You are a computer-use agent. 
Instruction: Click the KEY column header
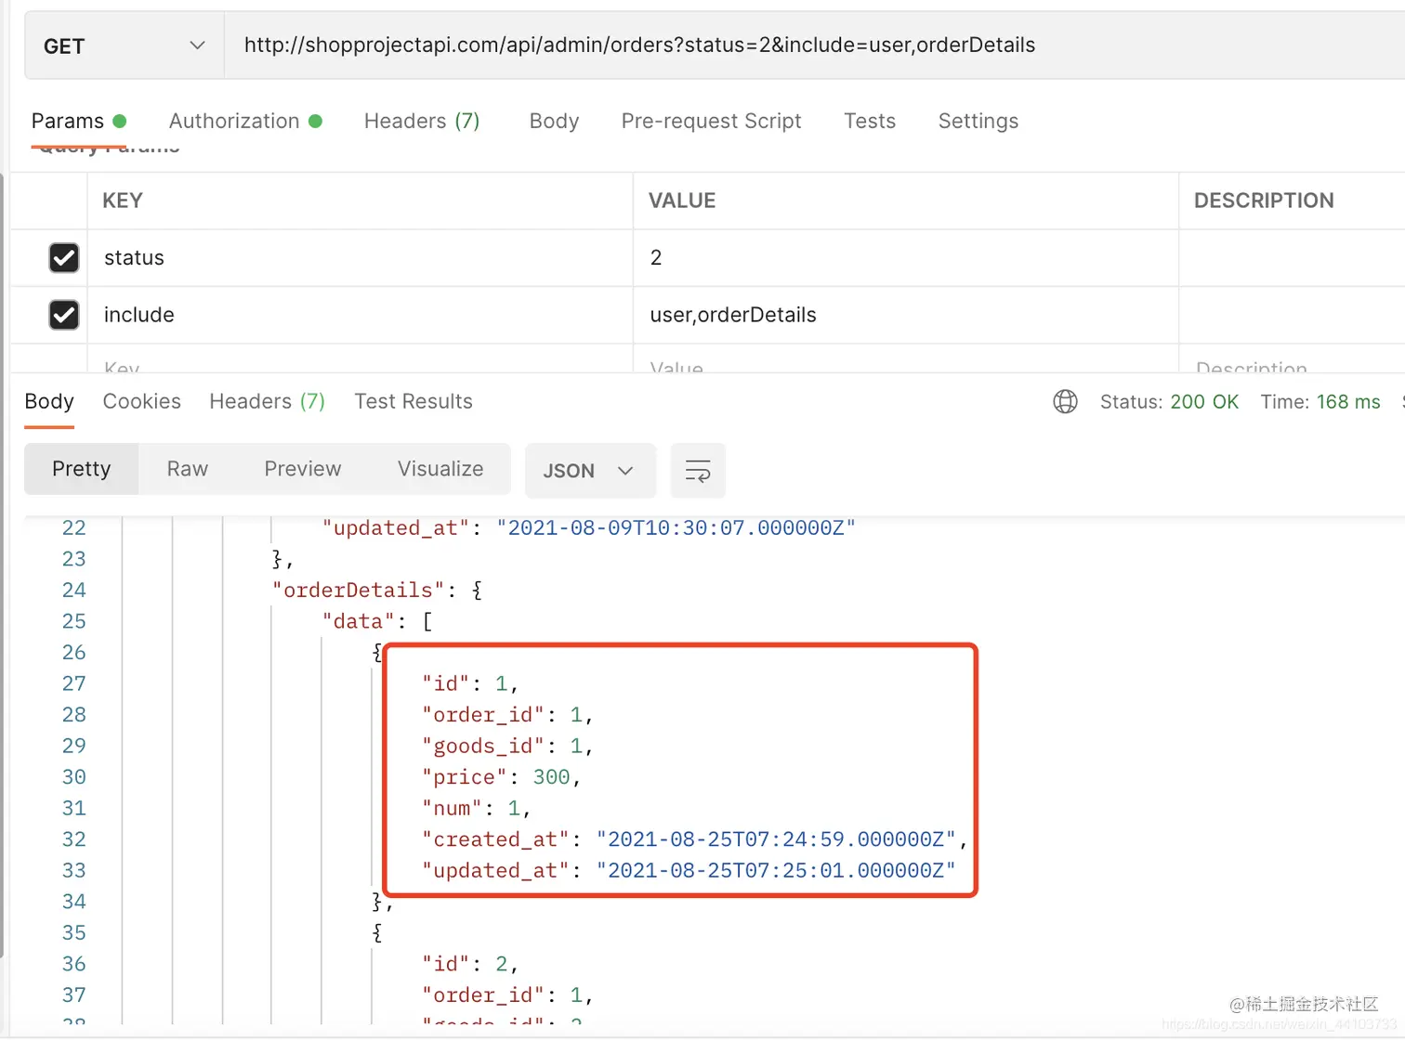coord(123,201)
